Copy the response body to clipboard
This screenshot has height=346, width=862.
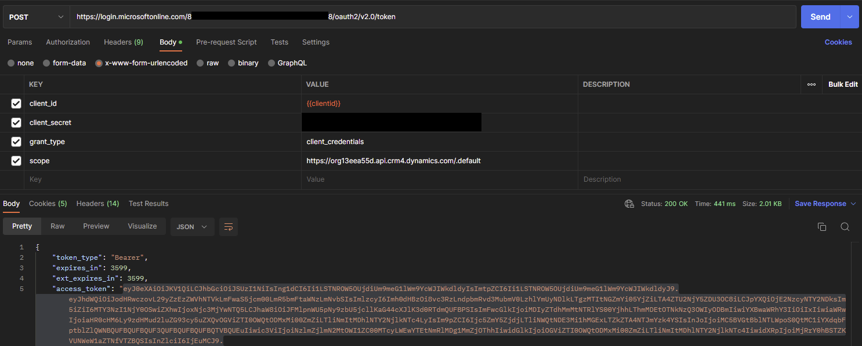(822, 227)
